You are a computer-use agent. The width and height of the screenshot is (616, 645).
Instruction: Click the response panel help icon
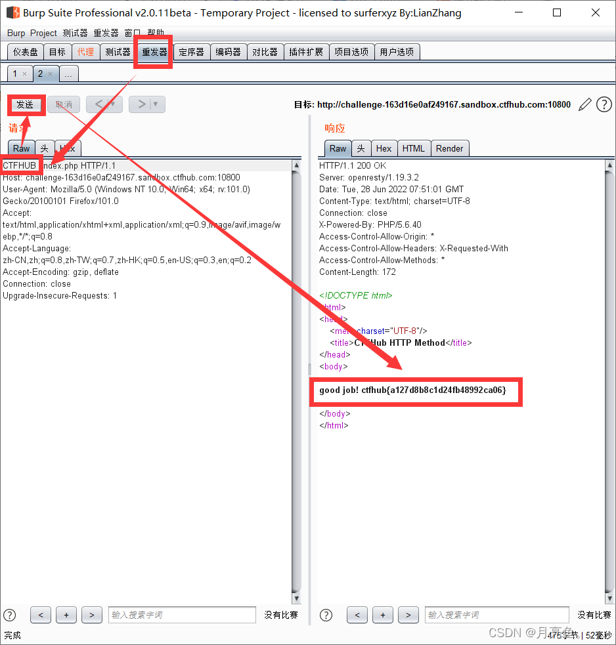pos(326,615)
